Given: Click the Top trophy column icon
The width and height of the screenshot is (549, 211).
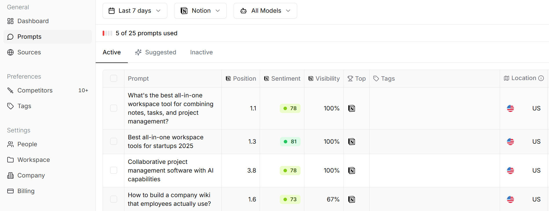Looking at the screenshot, I should pos(350,79).
